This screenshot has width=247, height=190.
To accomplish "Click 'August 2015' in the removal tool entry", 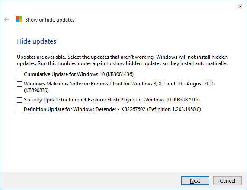I will coord(201,84).
